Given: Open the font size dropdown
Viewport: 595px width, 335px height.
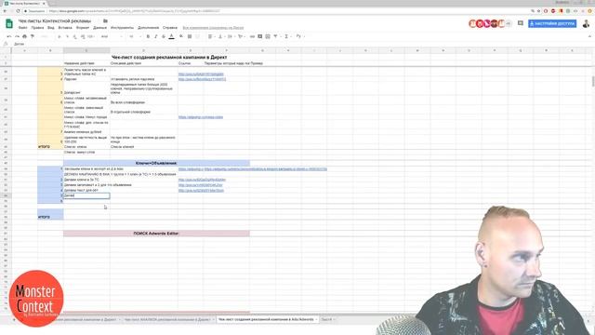Looking at the screenshot, I should point(135,36).
